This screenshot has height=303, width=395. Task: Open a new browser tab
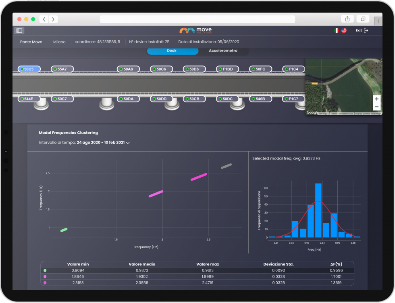click(378, 21)
